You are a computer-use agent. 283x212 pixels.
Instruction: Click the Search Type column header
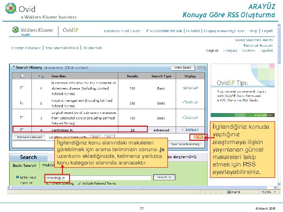tap(161, 76)
